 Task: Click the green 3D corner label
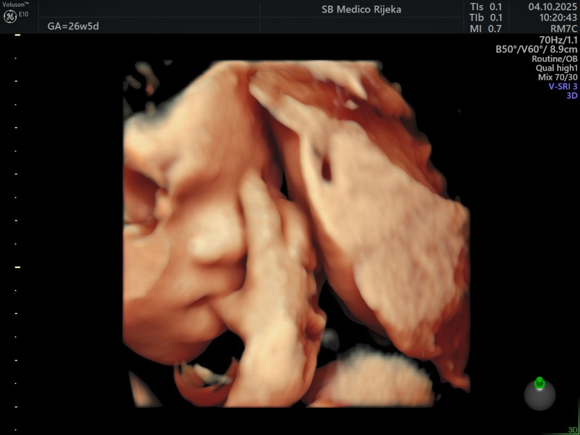[x=573, y=430]
